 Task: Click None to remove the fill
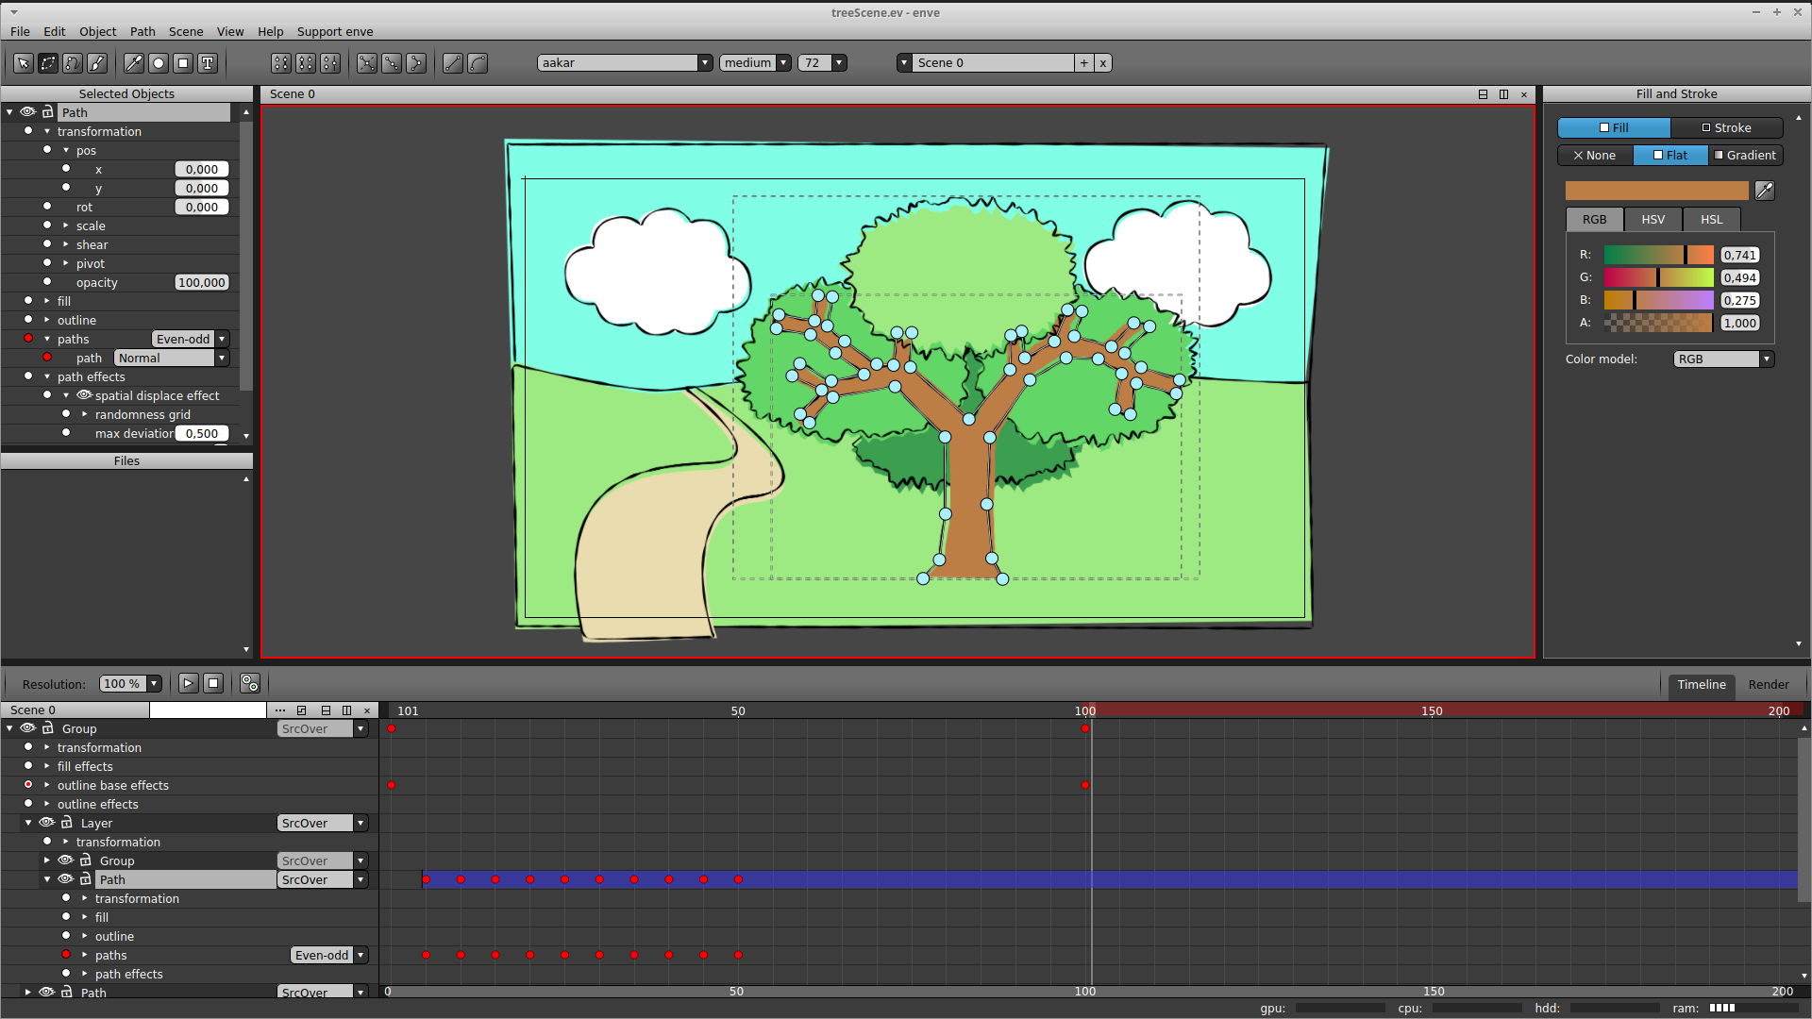click(1593, 155)
